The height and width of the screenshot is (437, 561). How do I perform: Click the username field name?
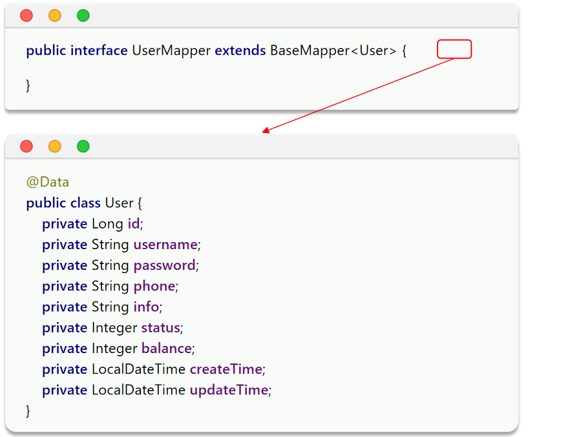pos(165,245)
